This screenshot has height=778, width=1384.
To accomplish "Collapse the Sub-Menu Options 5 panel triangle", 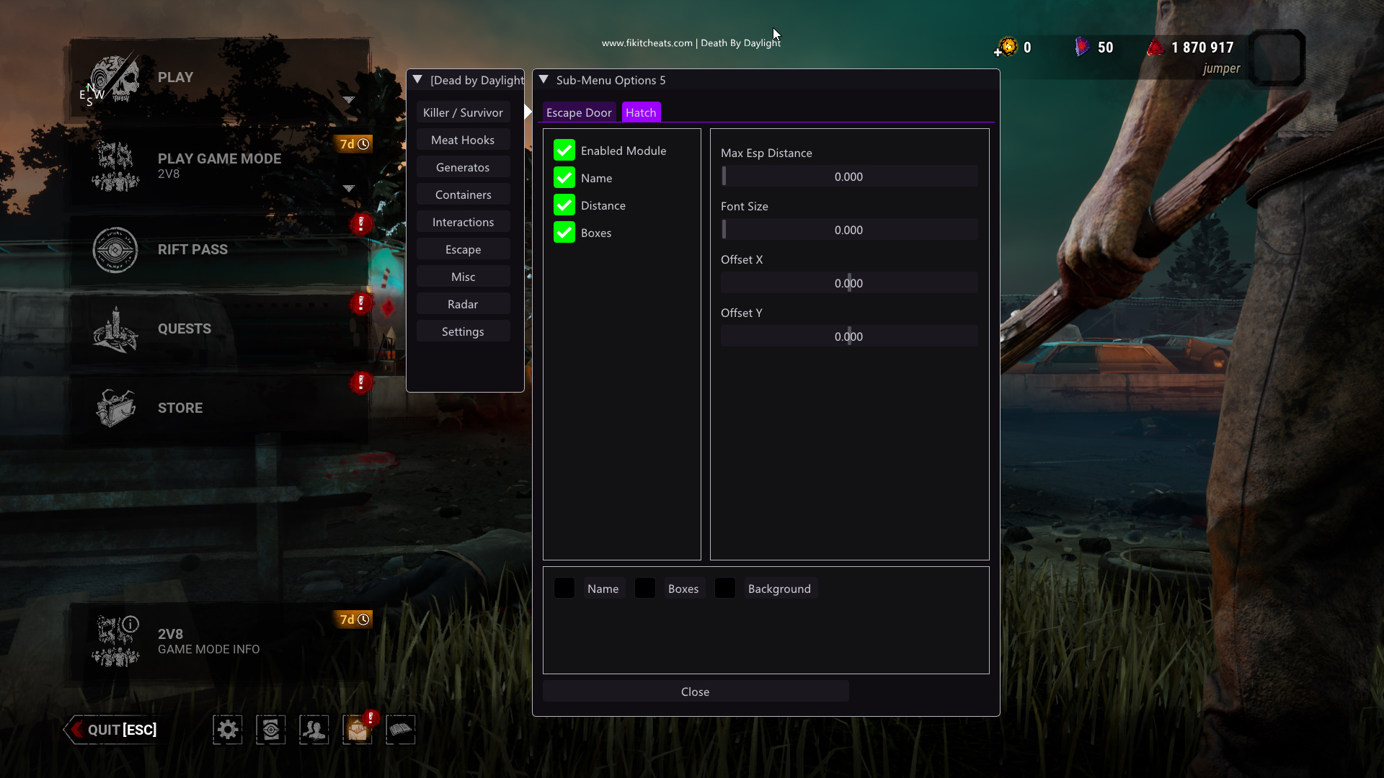I will pos(544,80).
